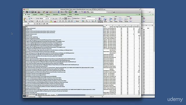This screenshot has width=186, height=105.
Task: Click the Save floppy disk icon
Action: pos(33,12)
